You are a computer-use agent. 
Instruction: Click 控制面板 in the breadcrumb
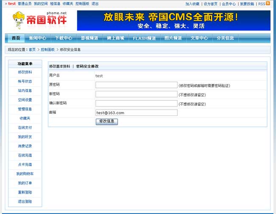(x=48, y=50)
